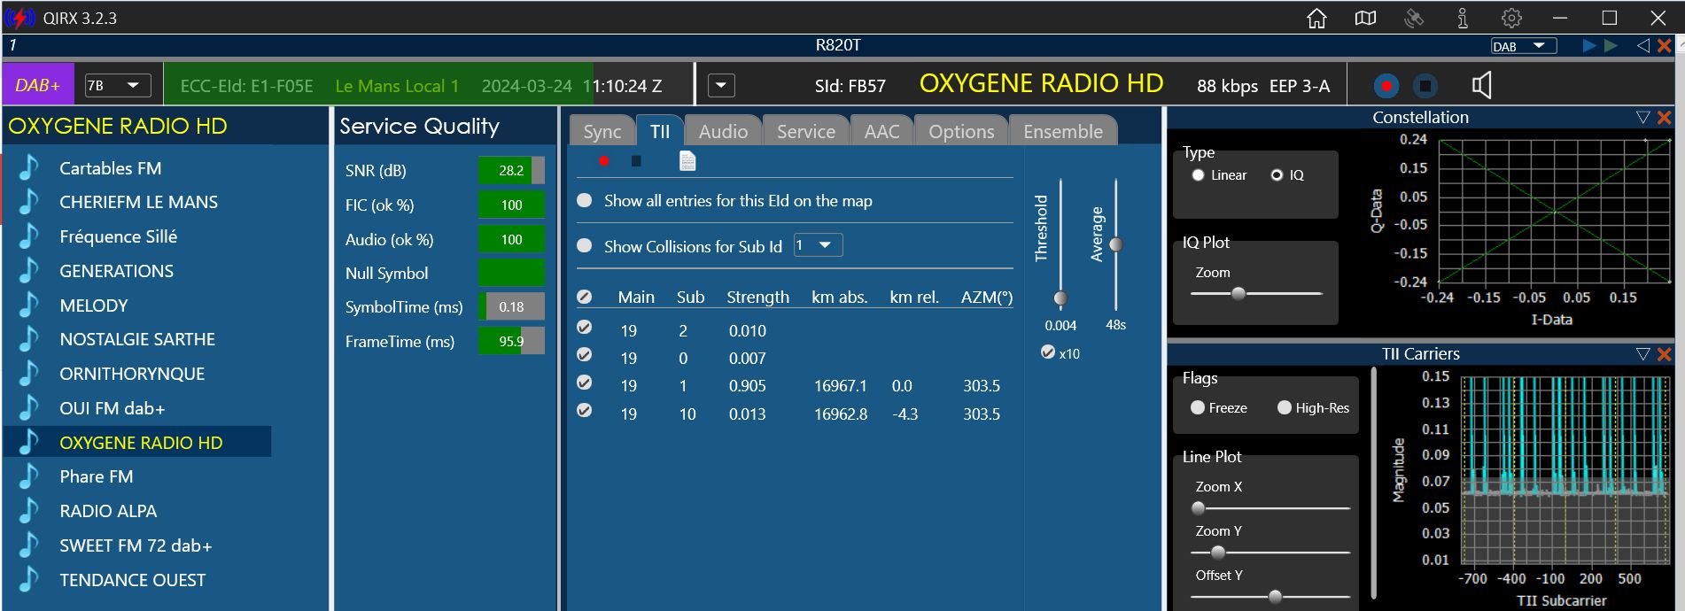Click the DAB+ mode button
This screenshot has width=1685, height=611.
[38, 85]
